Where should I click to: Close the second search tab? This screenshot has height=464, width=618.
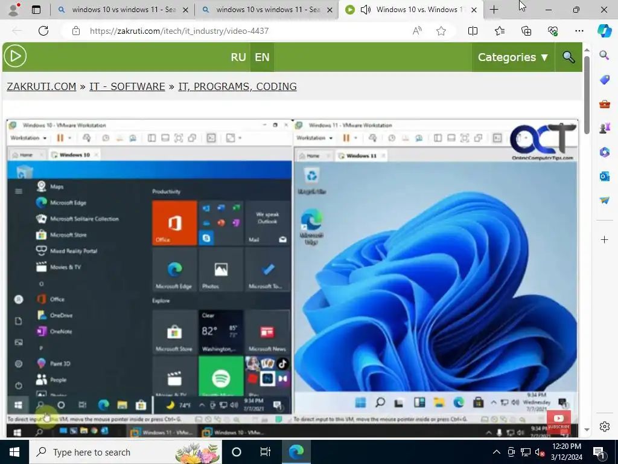[330, 10]
